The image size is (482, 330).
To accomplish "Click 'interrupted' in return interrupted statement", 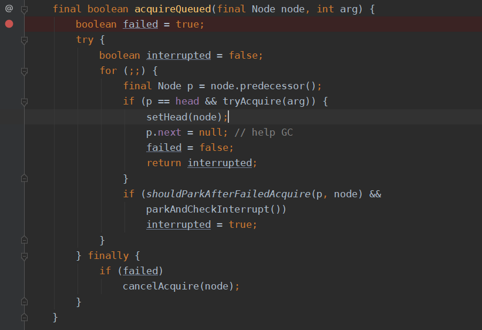I will click(x=220, y=163).
